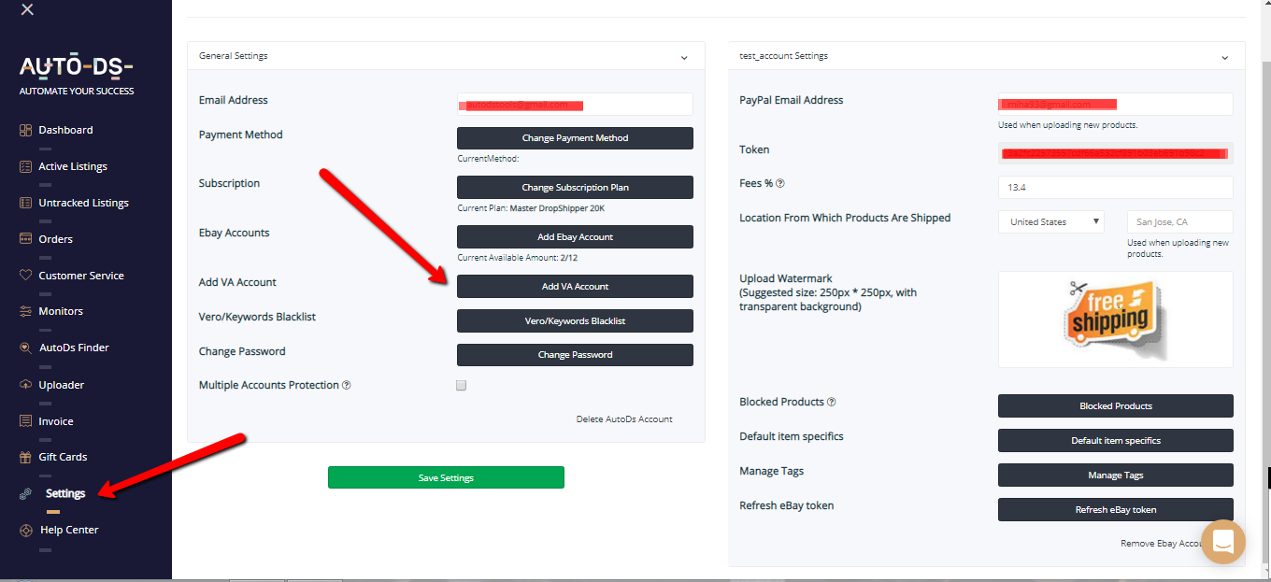Click Multiple Accounts Protection help icon
Image resolution: width=1271 pixels, height=582 pixels.
point(347,385)
